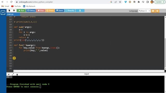
Task: Open the Language dropdown showing Python 3
Action: click(144, 11)
